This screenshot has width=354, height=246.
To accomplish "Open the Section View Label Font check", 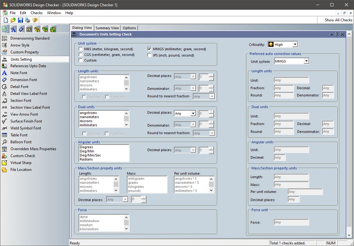I will 30,107.
